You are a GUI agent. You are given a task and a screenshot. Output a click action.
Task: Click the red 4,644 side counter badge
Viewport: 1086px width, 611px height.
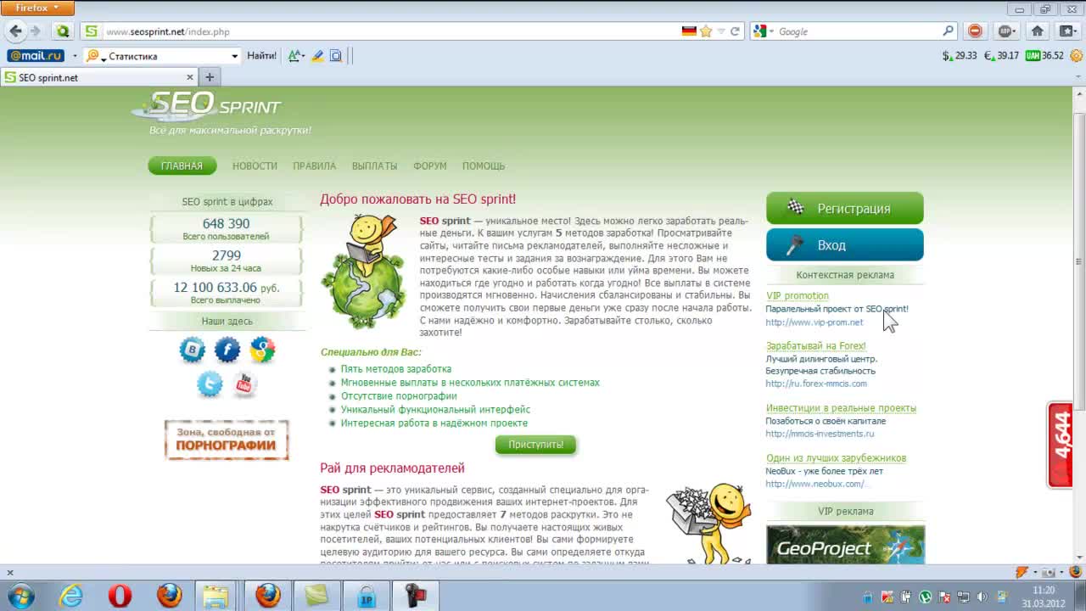[1061, 446]
